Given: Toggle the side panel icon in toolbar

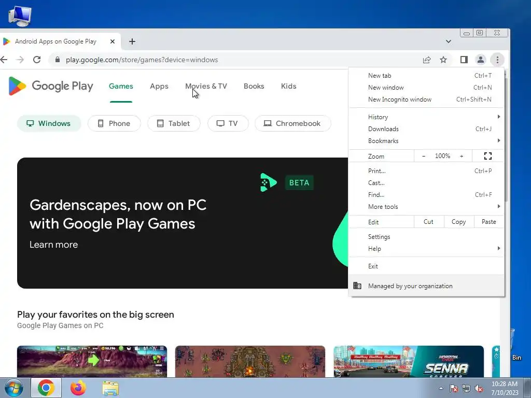Looking at the screenshot, I should coord(464,60).
